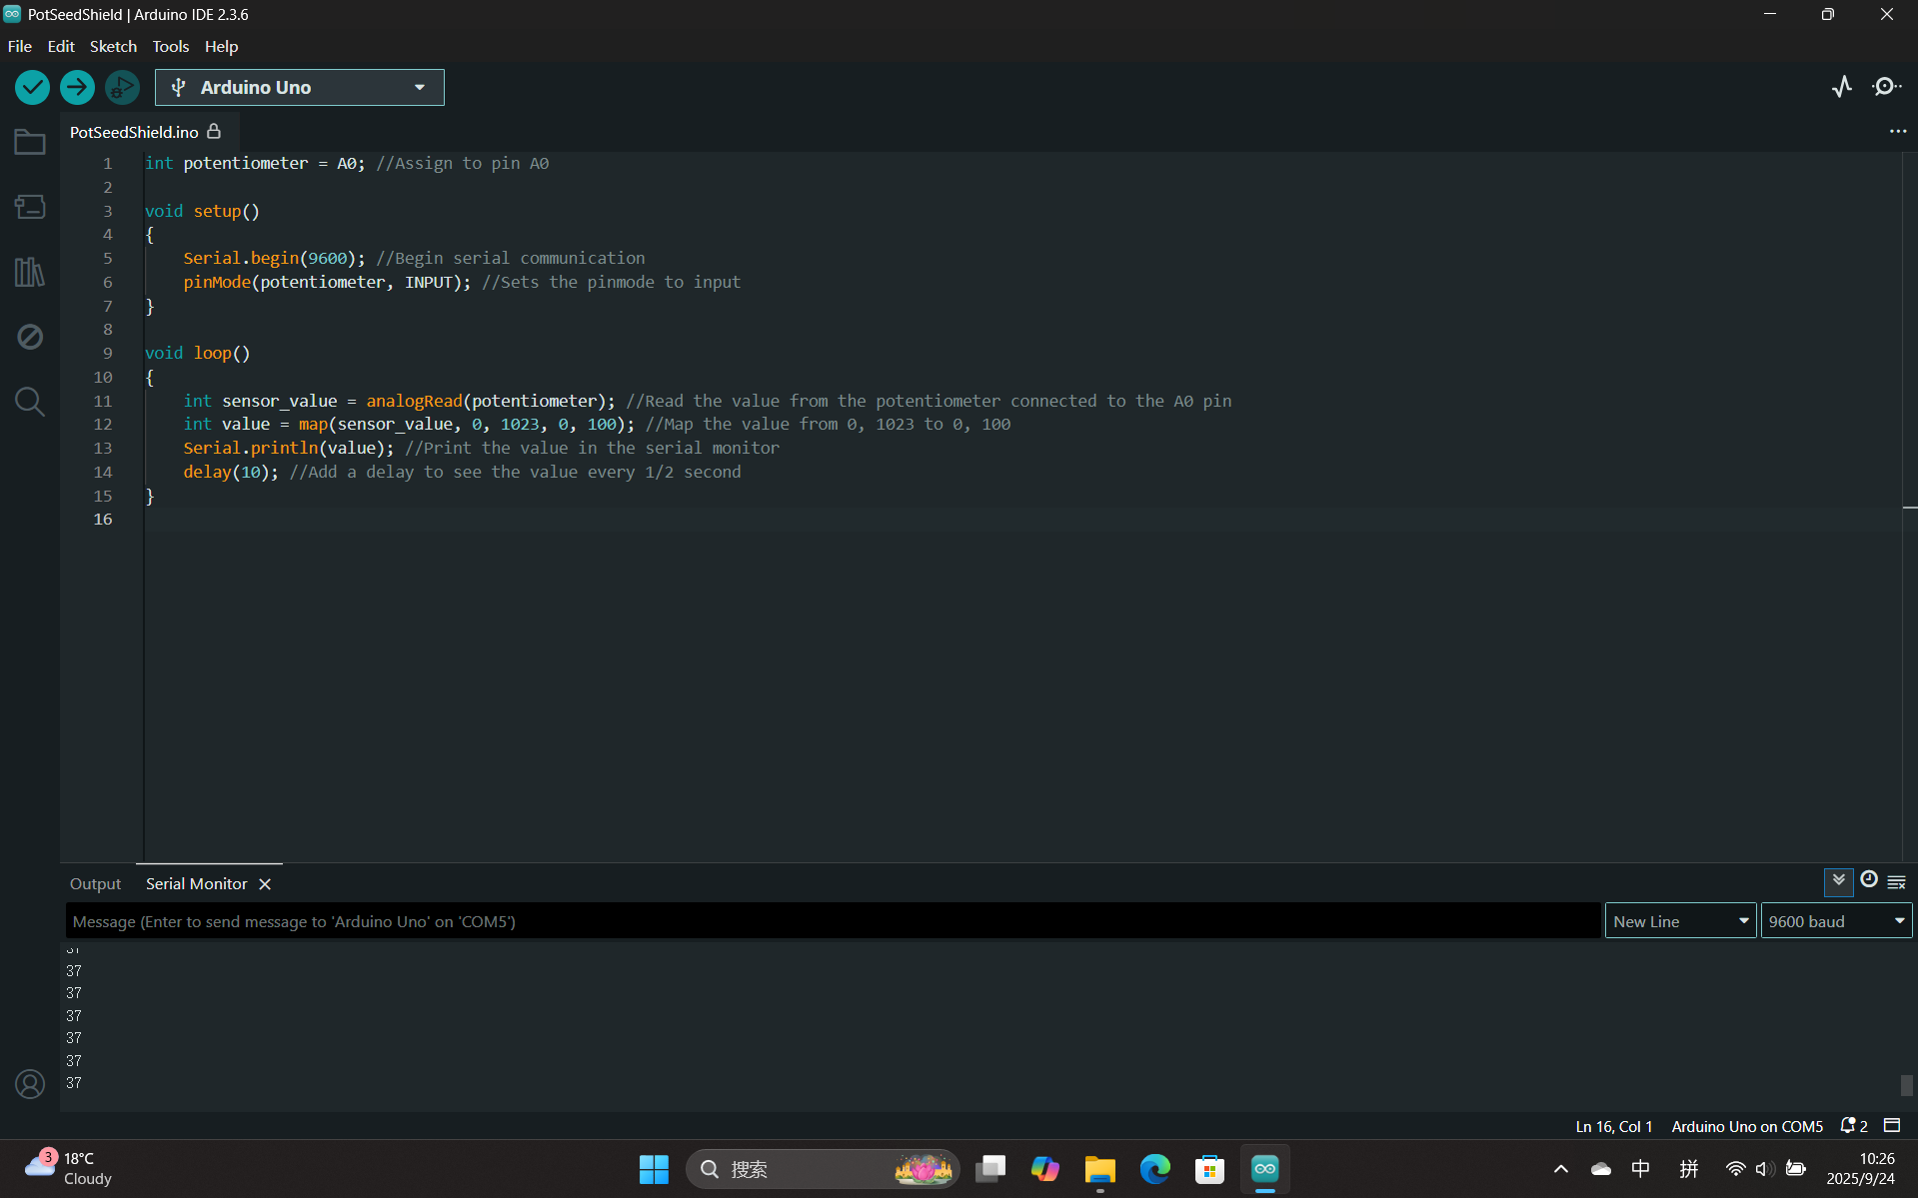
Task: Upload the sketch with the arrow button
Action: coord(77,88)
